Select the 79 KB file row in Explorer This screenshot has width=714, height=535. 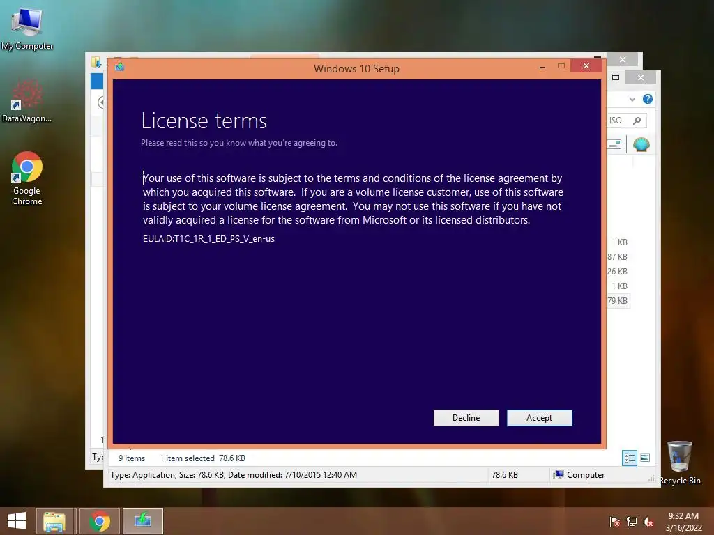click(x=618, y=300)
